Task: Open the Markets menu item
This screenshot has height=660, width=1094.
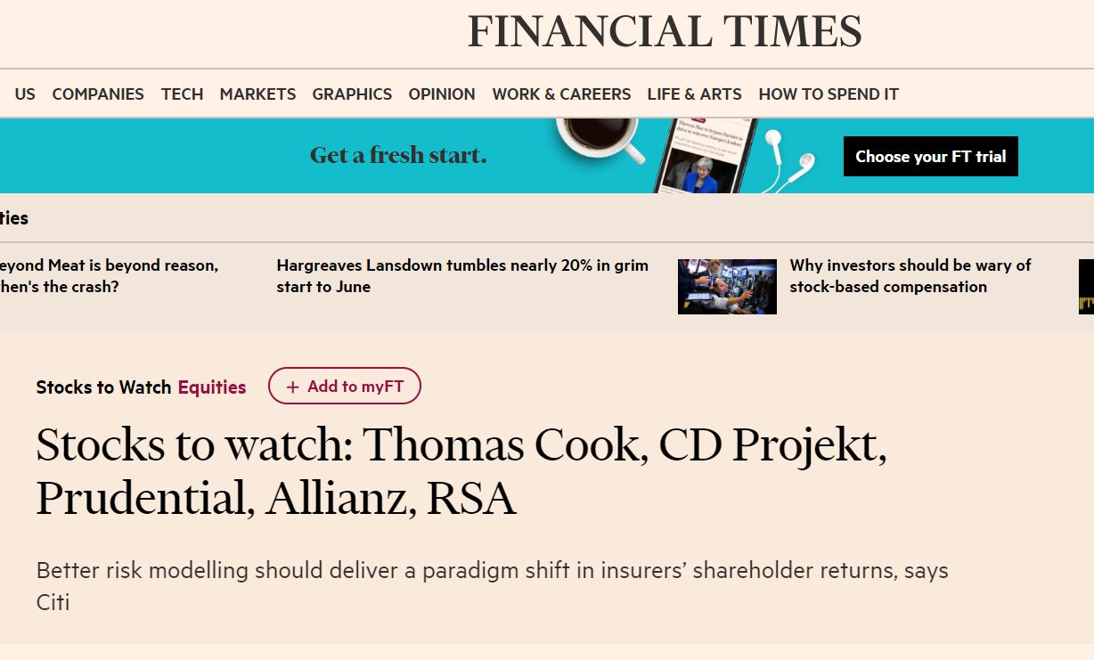Action: click(x=257, y=94)
